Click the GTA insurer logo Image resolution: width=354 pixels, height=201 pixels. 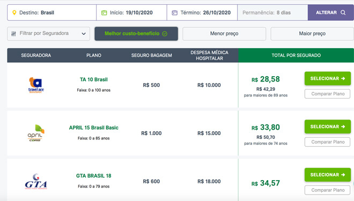coord(36,181)
